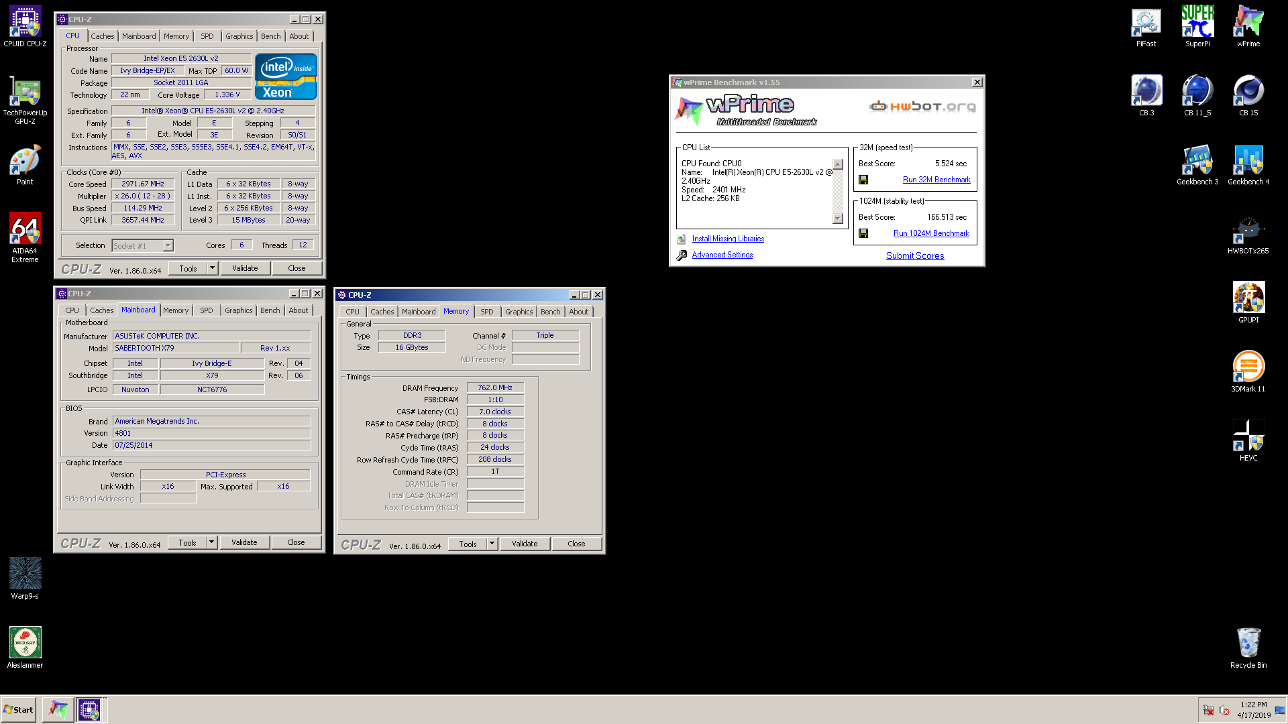This screenshot has height=724, width=1288.
Task: Click the Install Missing Libraries icon
Action: (x=682, y=239)
